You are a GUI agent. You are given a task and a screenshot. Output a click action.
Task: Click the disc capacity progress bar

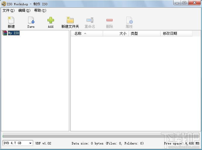point(101,135)
